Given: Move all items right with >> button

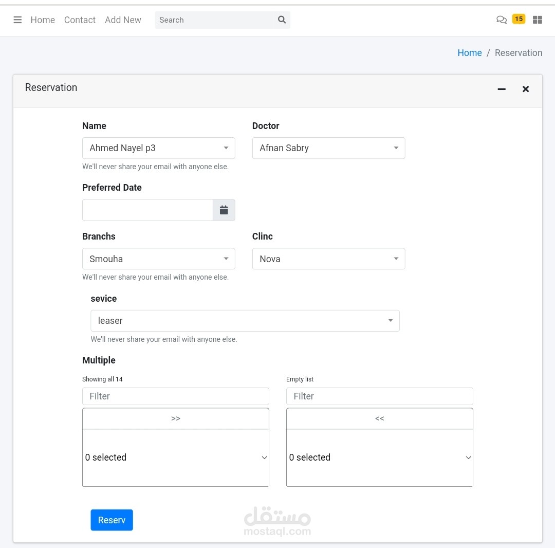Looking at the screenshot, I should tap(175, 418).
